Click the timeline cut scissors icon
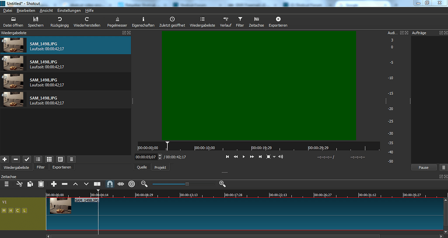The image size is (448, 238). click(x=19, y=184)
